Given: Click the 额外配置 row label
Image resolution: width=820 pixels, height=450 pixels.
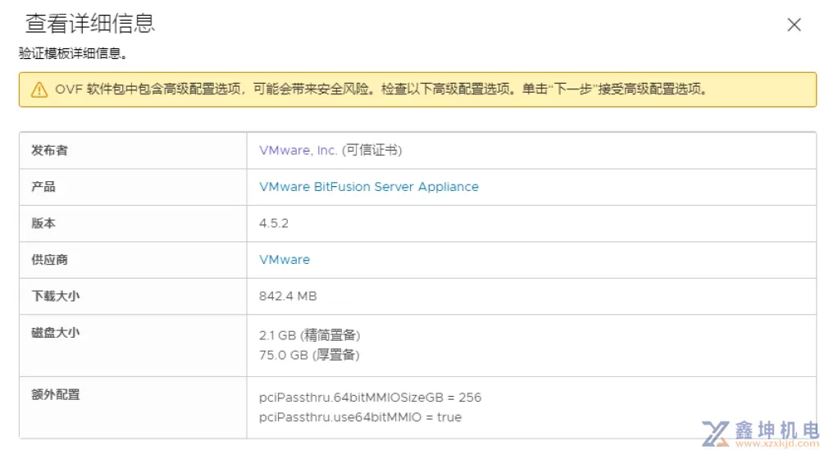Looking at the screenshot, I should (x=56, y=394).
